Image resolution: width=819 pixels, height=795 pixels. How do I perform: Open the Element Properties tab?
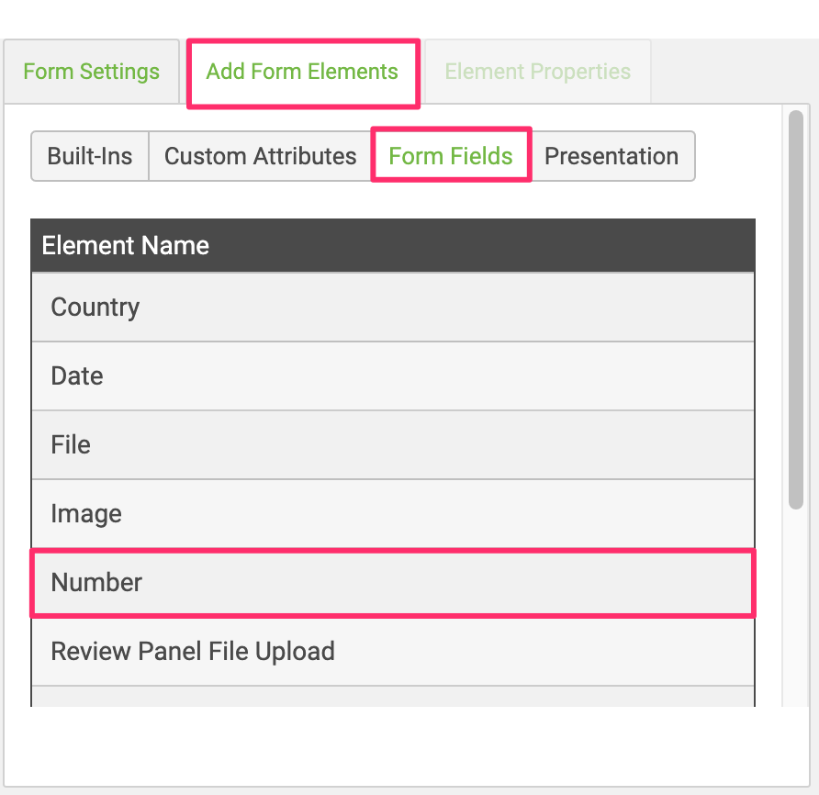click(537, 72)
